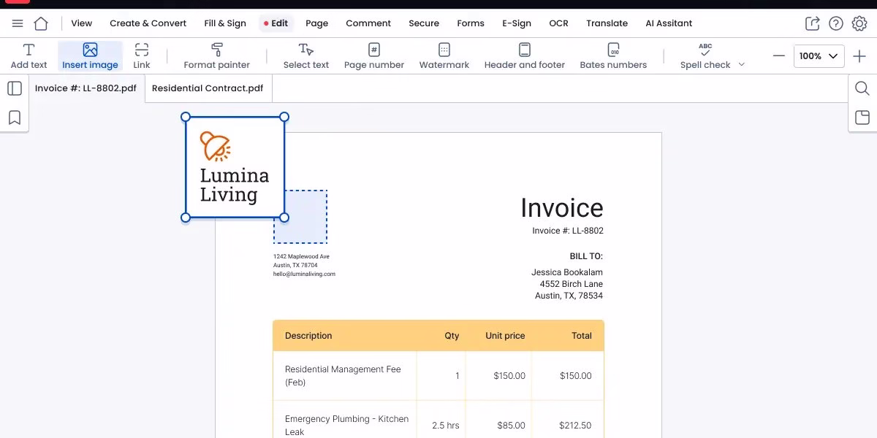877x438 pixels.
Task: Add Bates numbers
Action: 613,56
